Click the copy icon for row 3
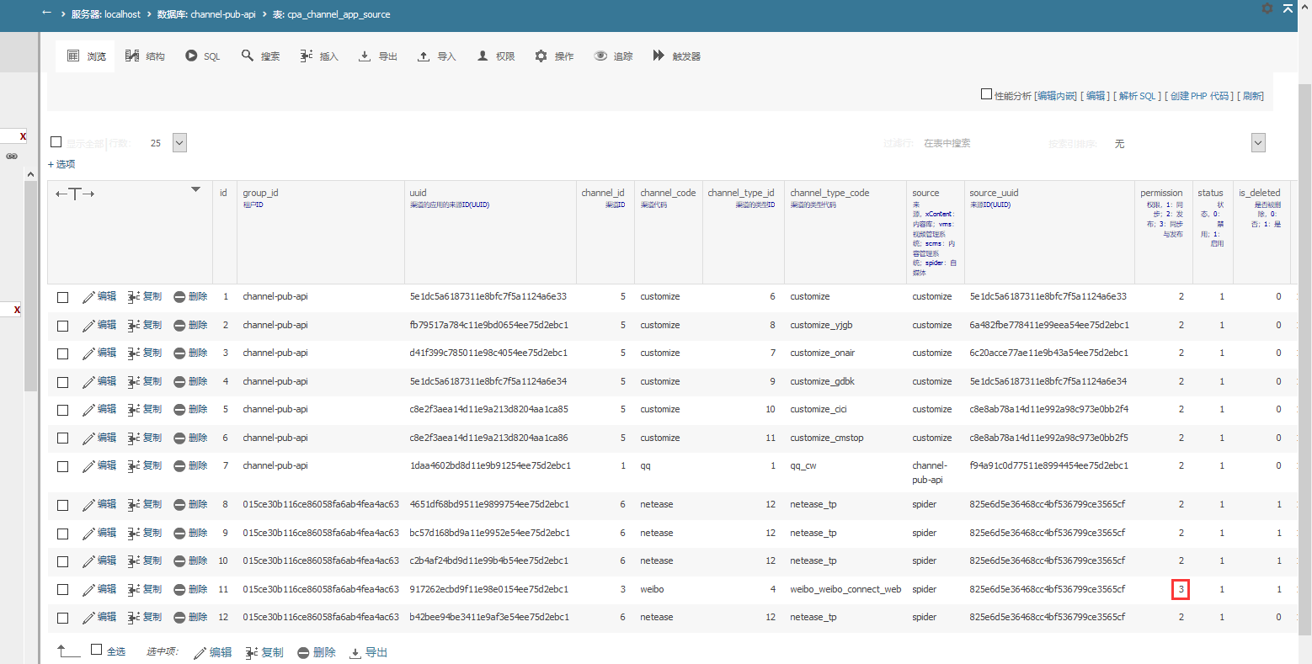Image resolution: width=1312 pixels, height=664 pixels. [x=134, y=353]
